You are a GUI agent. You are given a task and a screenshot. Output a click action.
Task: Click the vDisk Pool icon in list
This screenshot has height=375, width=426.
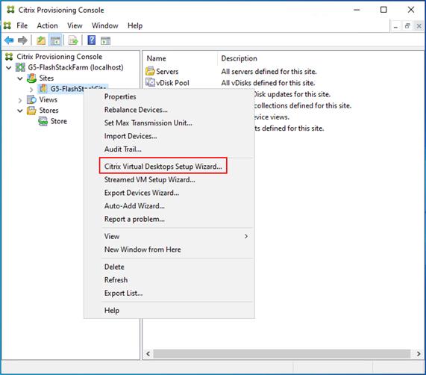[150, 82]
